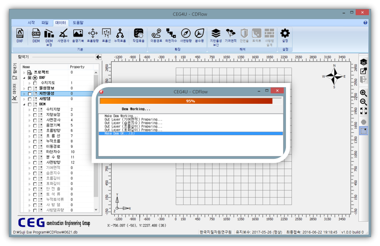Run the 사면경사 slope tool
The height and width of the screenshot is (246, 380).
tap(63, 36)
